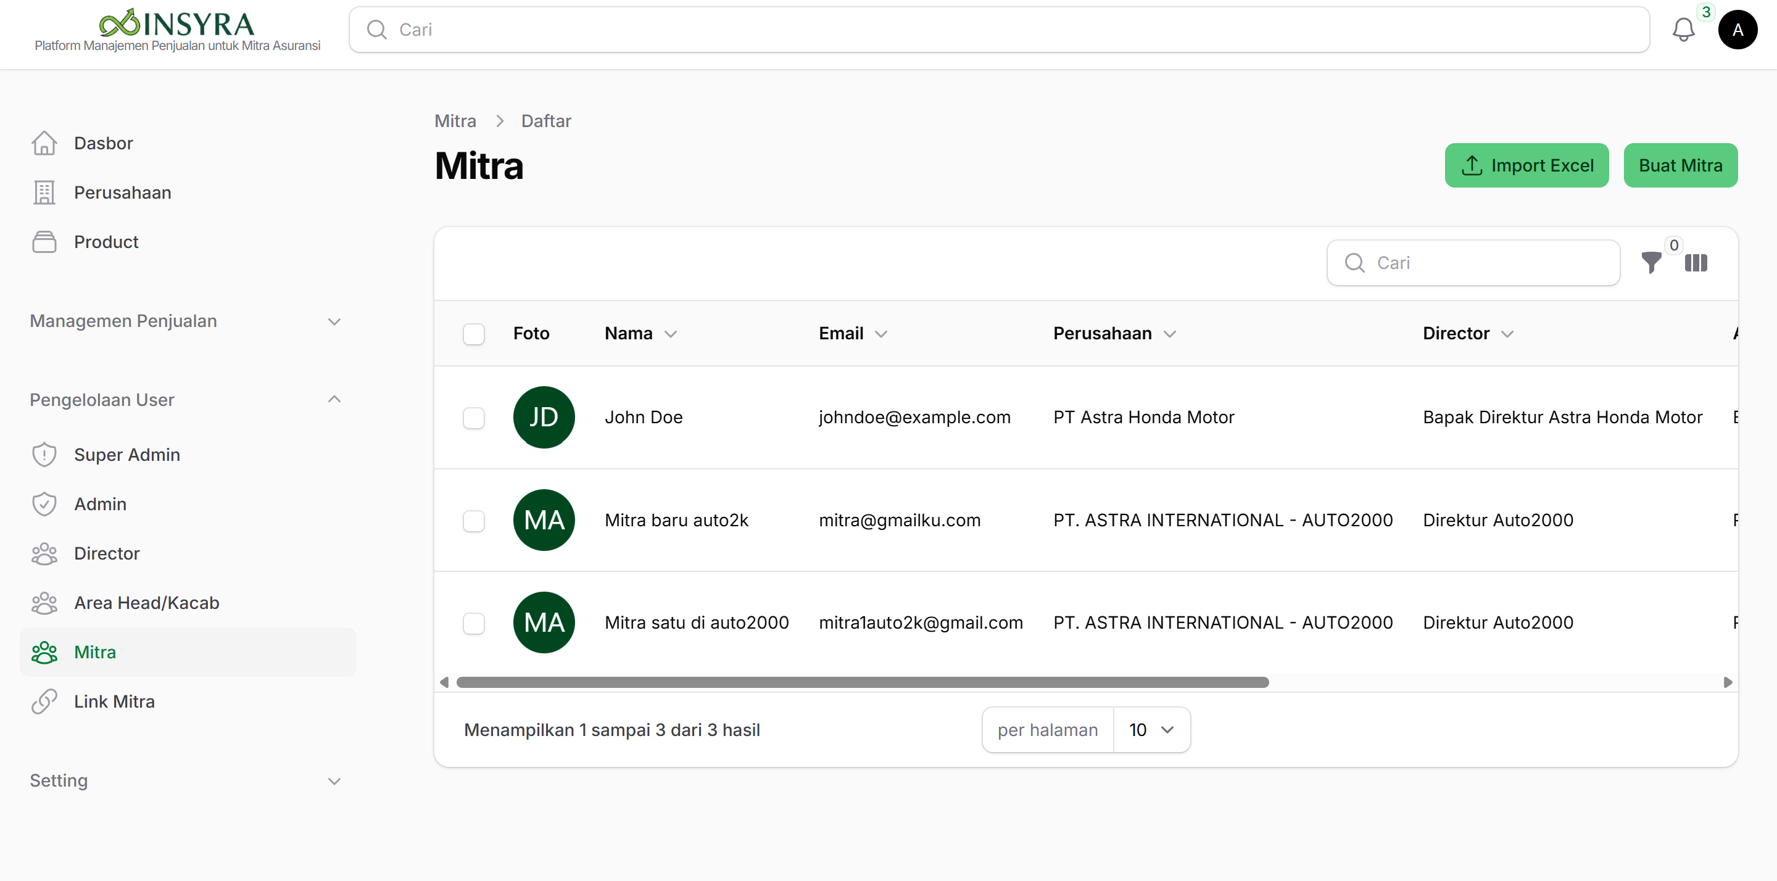Viewport: 1777px width, 881px height.
Task: Click the Dasbor home icon
Action: point(44,144)
